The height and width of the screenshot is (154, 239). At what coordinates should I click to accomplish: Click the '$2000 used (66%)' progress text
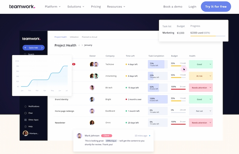(x=200, y=33)
